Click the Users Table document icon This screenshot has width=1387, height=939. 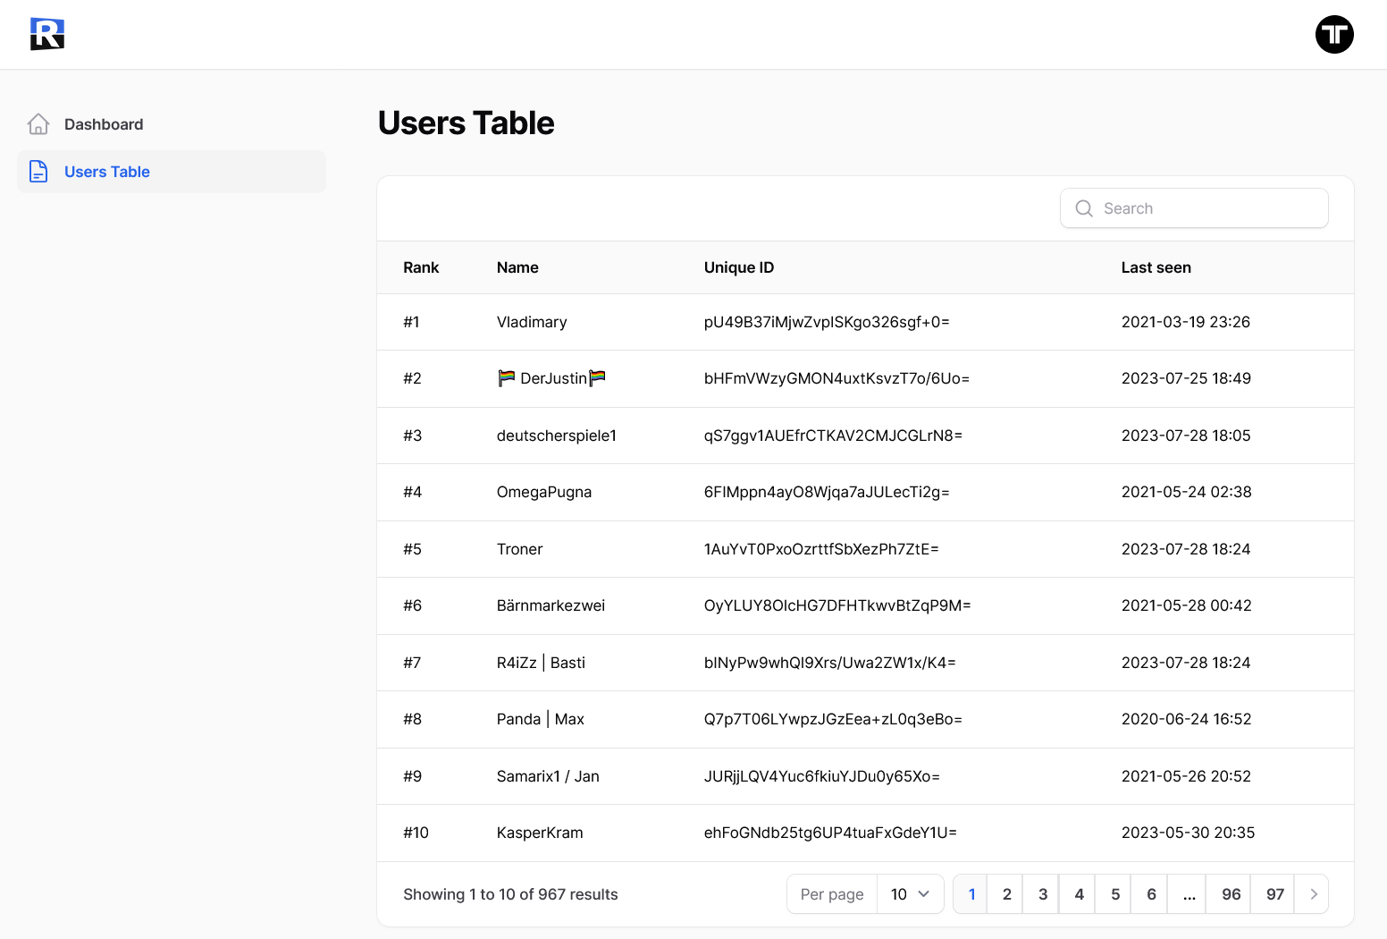coord(38,172)
